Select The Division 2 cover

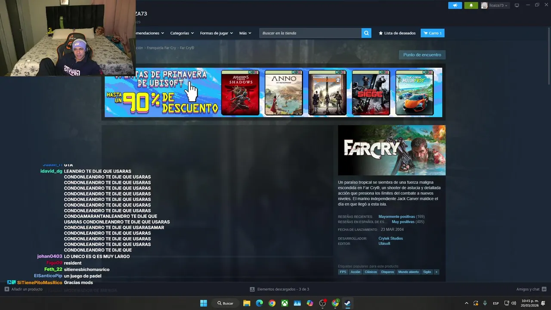[x=327, y=93]
